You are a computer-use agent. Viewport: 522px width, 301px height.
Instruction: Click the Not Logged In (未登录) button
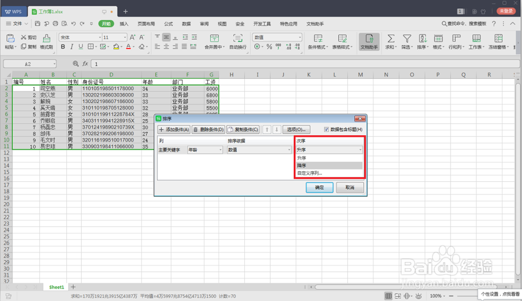[506, 11]
